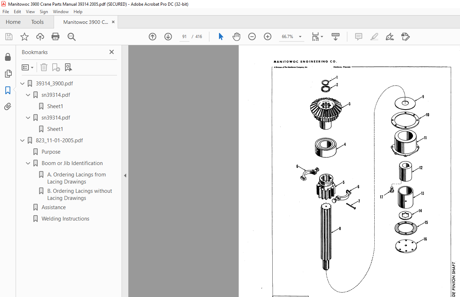Open the Attachments paperclip panel
This screenshot has width=460, height=297.
tap(8, 106)
